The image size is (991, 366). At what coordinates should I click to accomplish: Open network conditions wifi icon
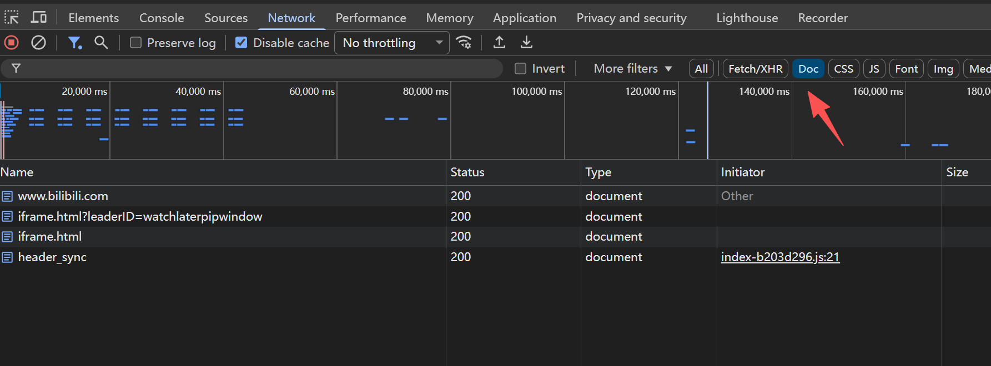coord(464,43)
